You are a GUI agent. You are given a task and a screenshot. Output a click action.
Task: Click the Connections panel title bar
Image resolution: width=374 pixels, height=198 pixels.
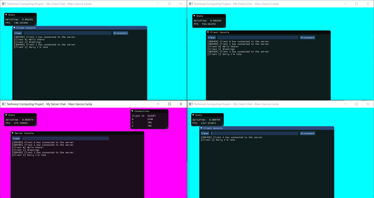[149, 111]
